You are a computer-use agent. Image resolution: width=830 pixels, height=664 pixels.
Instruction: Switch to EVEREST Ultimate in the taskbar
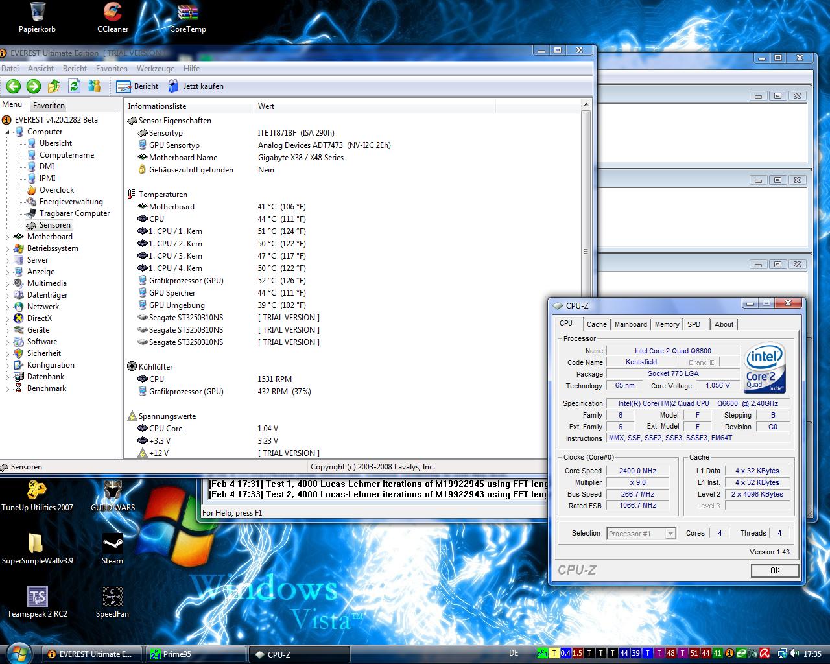[x=93, y=654]
